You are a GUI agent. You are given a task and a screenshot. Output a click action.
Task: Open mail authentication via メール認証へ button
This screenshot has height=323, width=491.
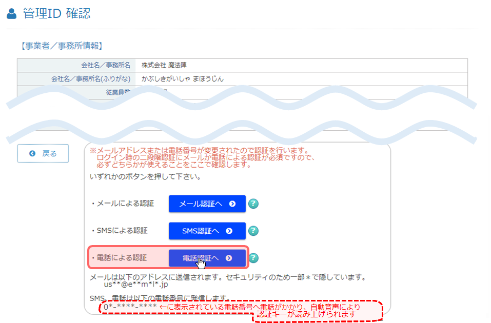207,204
